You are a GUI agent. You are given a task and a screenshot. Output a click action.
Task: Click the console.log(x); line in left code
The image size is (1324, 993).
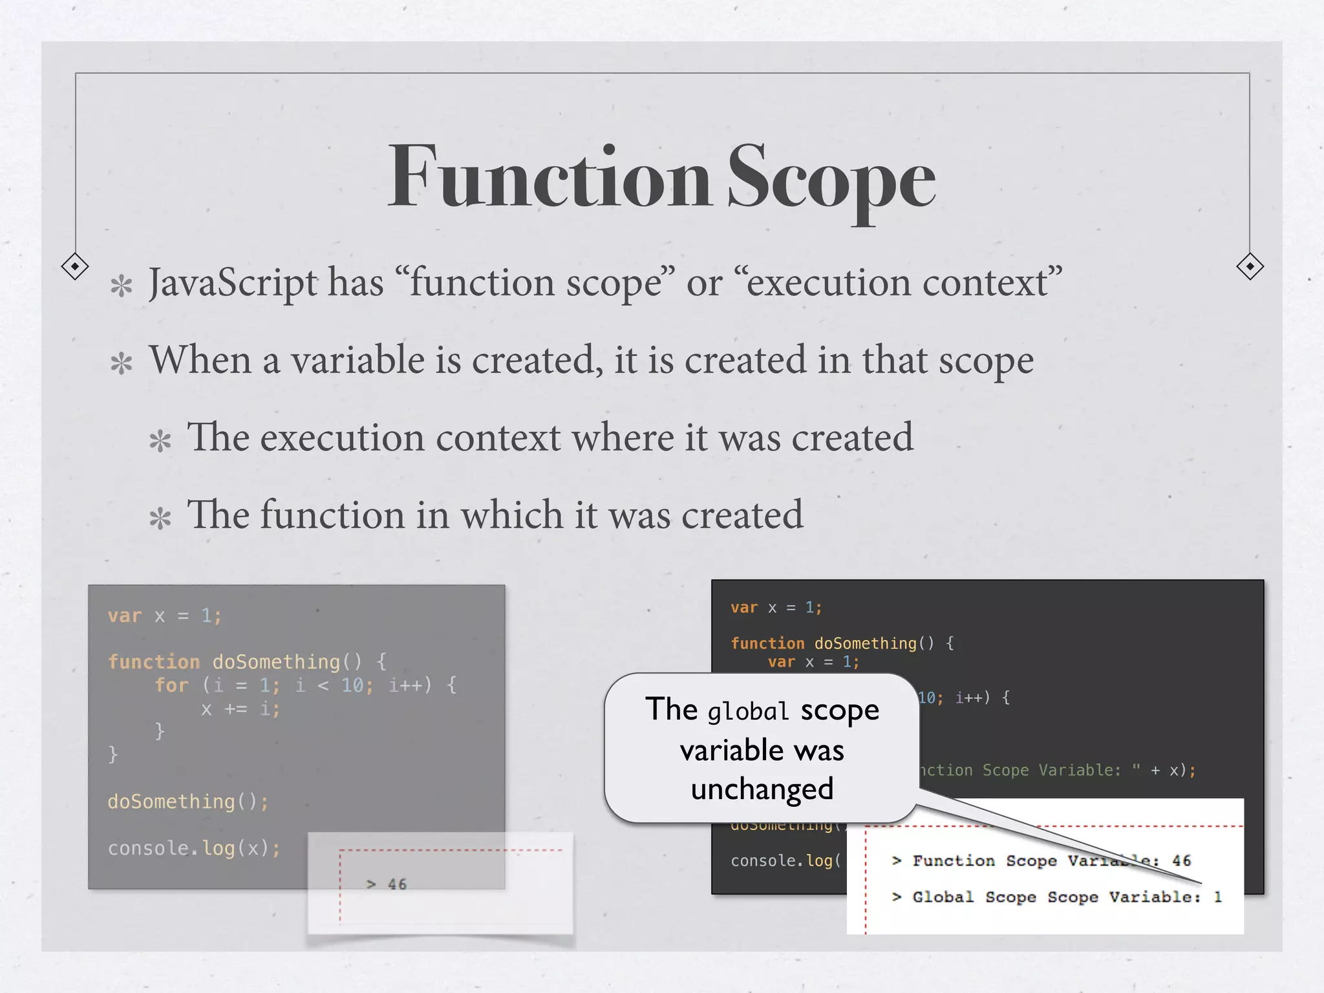(194, 848)
